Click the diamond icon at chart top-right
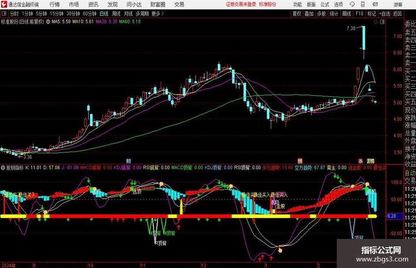 click(x=376, y=22)
